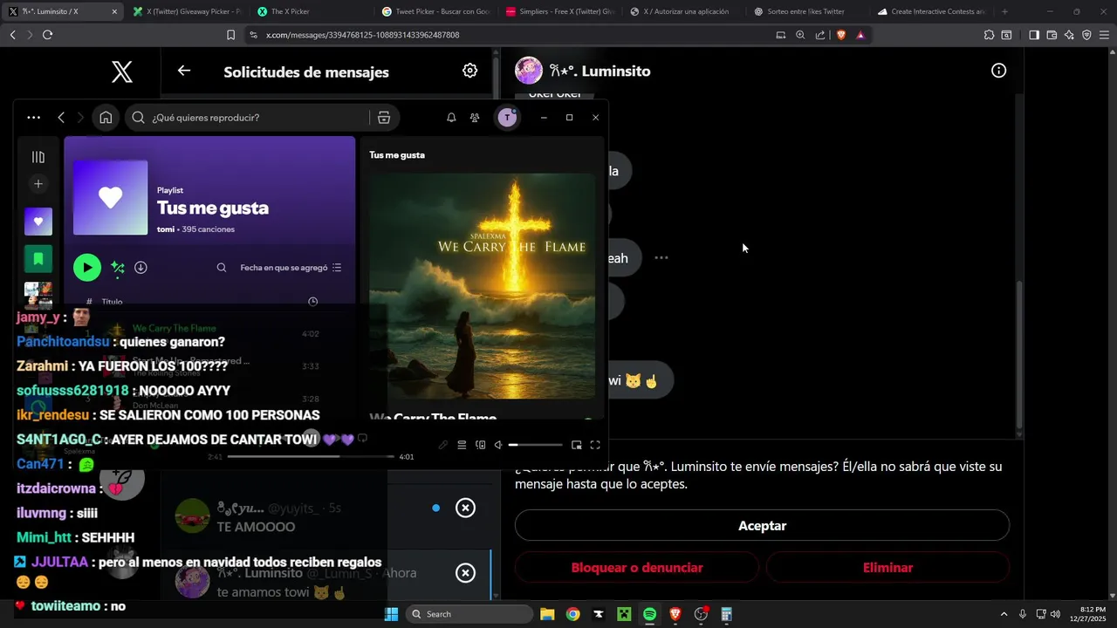The width and height of the screenshot is (1117, 628).
Task: Bookmark this page in browser
Action: [x=230, y=35]
